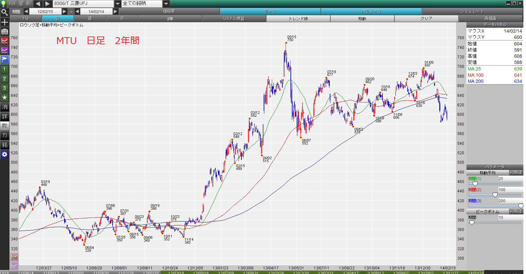This screenshot has height=274, width=526.
Task: Toggle the 移動 move mode
Action: point(362,19)
